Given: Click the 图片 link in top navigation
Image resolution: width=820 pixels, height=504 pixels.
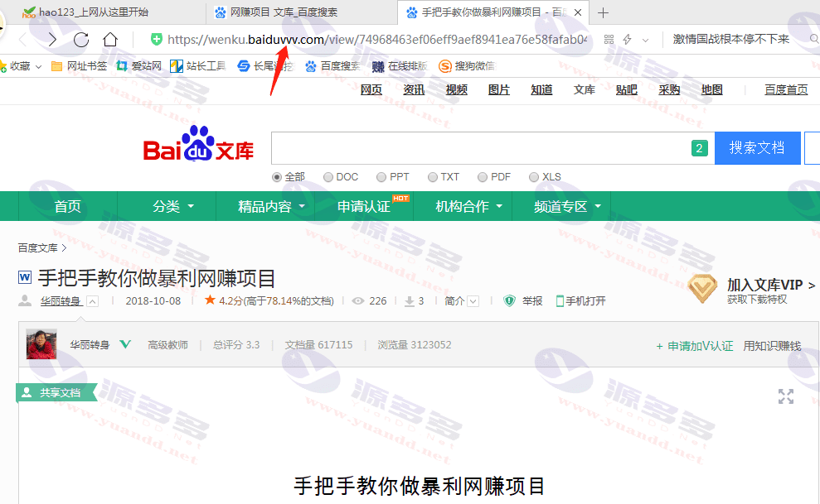Looking at the screenshot, I should [x=499, y=89].
